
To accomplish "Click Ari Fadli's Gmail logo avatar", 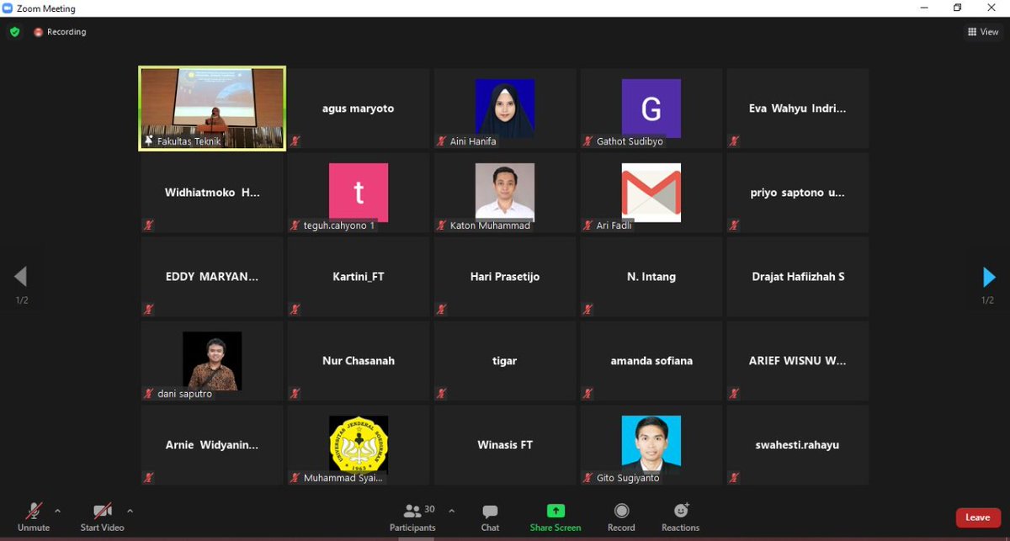I will 651,192.
